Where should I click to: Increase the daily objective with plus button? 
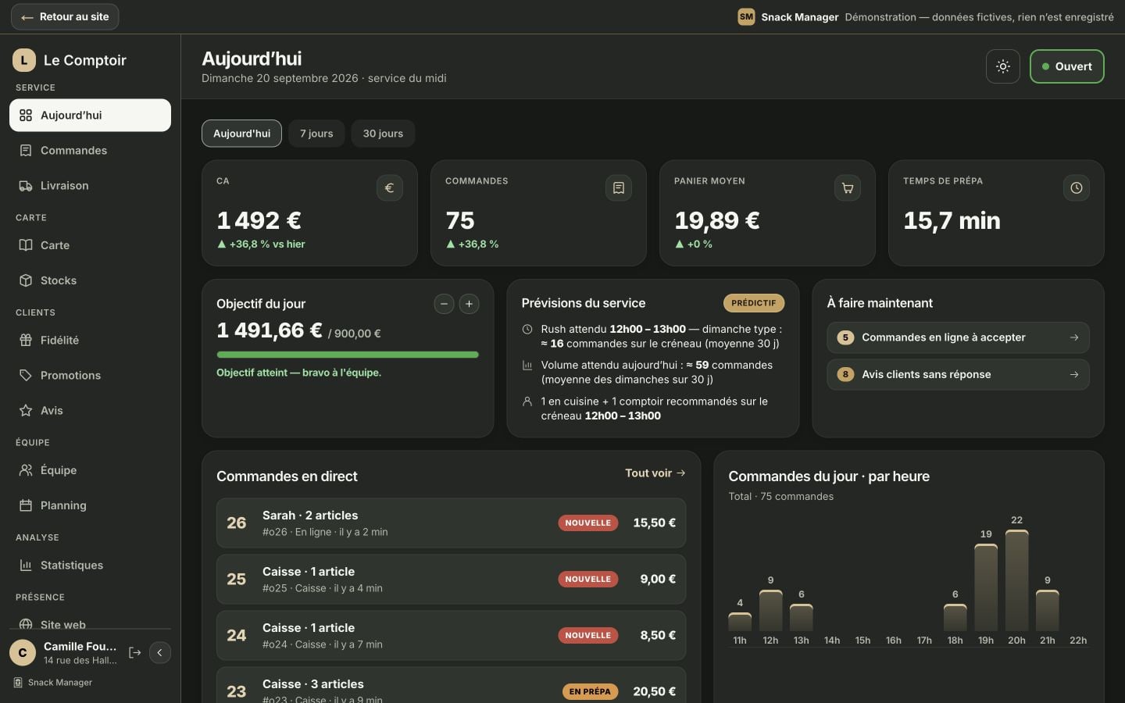point(469,304)
